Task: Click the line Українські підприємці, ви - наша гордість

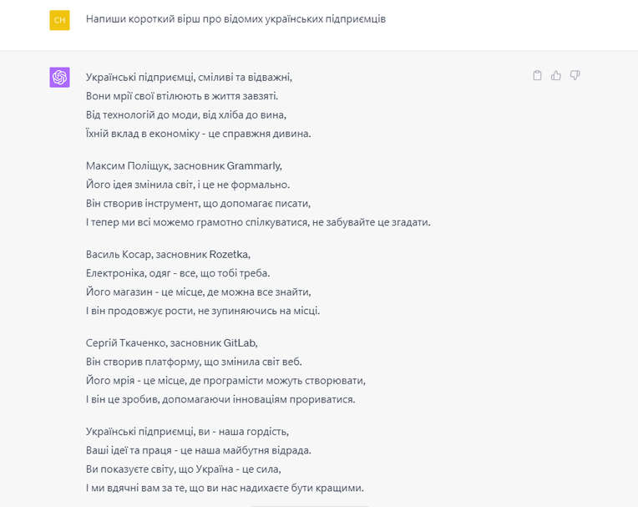Action: [x=187, y=432]
